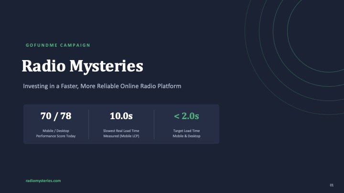Screen dimensions: 344x193
Task: Click the subtitle beginning with Investing in a Faster
Action: coord(102,86)
